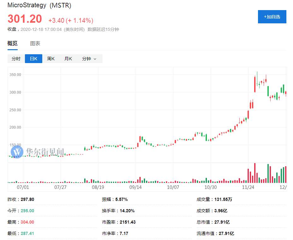Viewport: 293px width, 240px height.
Task: Click the 最低 287.41 value
Action: (x=27, y=233)
